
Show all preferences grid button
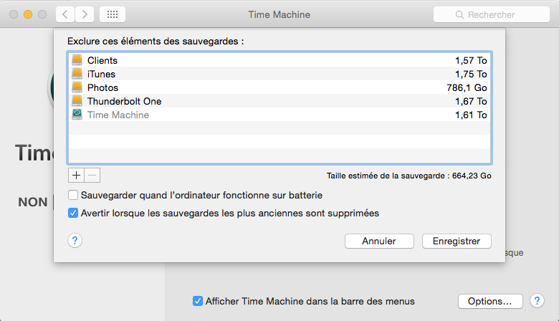tap(113, 14)
